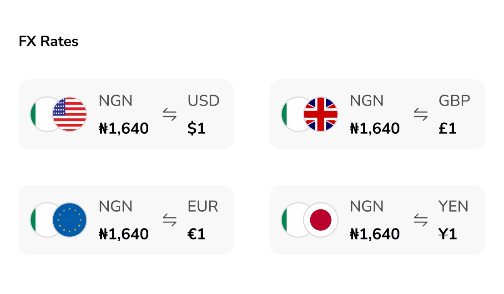Click the ₦1,640 amount in the EUR card
Screen dimensions: 504x294
(124, 234)
